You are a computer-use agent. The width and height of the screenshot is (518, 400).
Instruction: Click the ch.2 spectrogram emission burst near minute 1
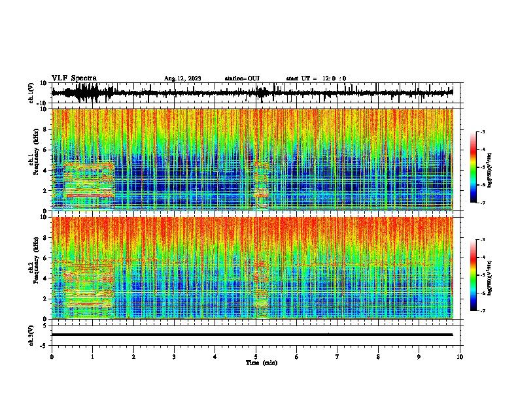(88, 290)
